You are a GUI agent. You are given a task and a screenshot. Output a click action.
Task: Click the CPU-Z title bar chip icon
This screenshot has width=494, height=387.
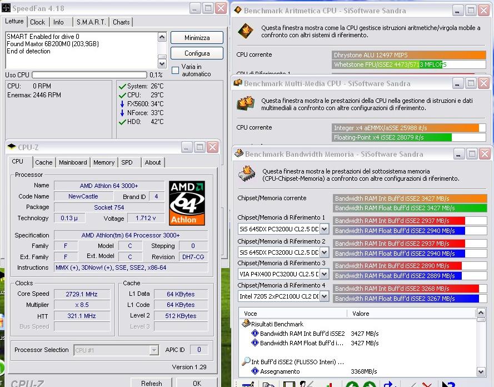pyautogui.click(x=12, y=147)
